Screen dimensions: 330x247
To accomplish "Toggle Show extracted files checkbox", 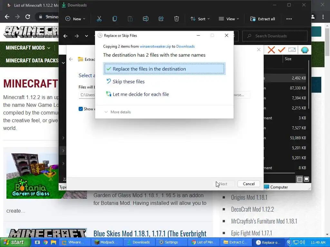I will (x=81, y=109).
